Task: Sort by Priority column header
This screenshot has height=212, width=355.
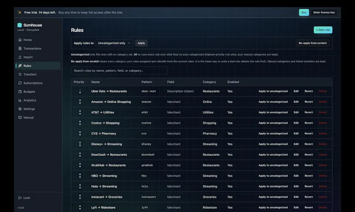Action: click(79, 82)
